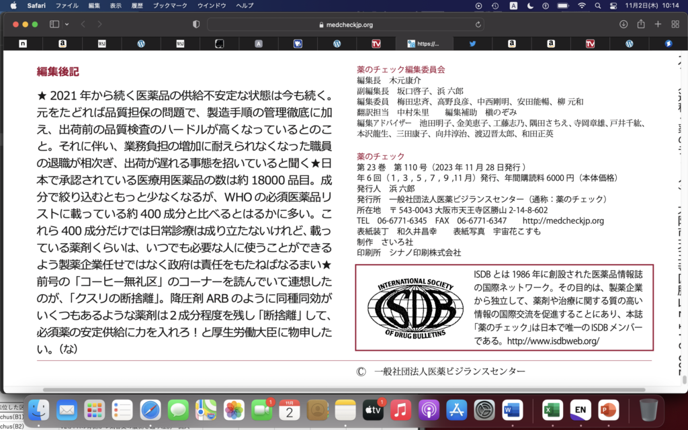This screenshot has width=688, height=430.
Task: Switch to the Twitter tab
Action: pos(472,43)
